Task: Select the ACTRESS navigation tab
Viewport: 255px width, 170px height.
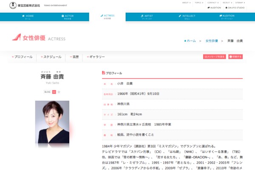Action: 108,17
